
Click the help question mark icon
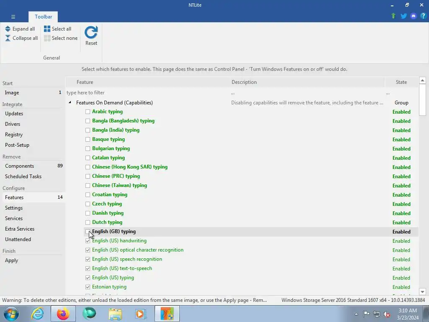click(x=423, y=16)
